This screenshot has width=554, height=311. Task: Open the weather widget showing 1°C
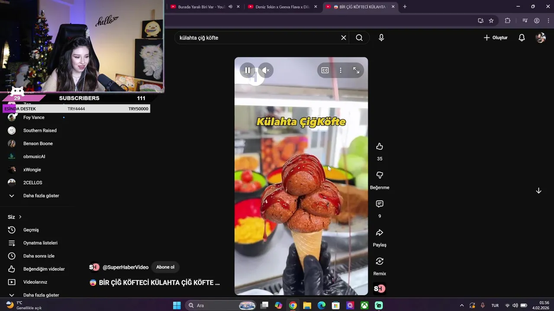coord(24,305)
